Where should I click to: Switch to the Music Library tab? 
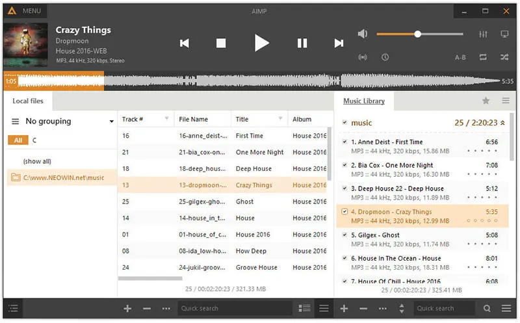[x=363, y=101]
